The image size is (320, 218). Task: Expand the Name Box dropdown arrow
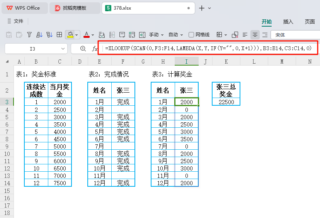click(63, 49)
